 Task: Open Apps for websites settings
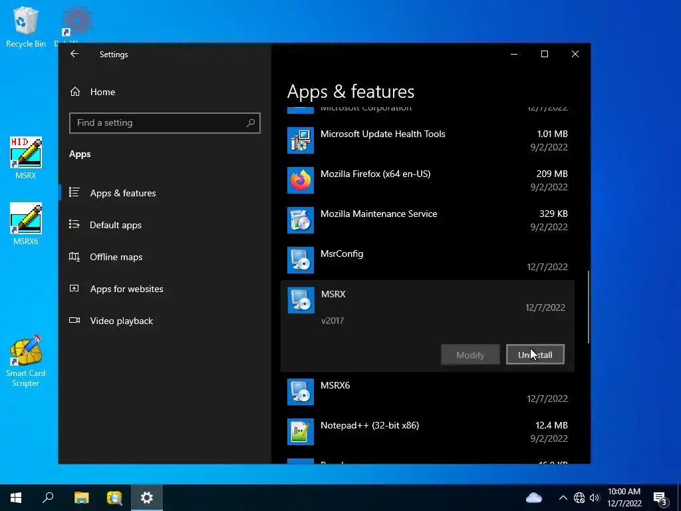[165, 289]
